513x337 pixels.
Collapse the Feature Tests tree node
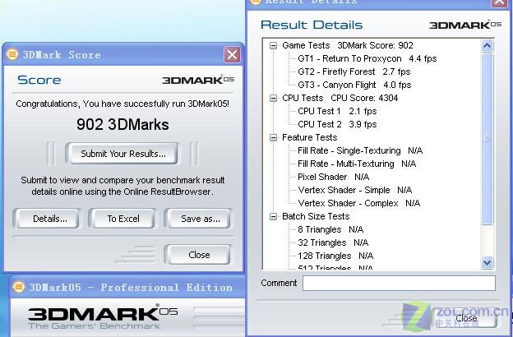pyautogui.click(x=273, y=137)
